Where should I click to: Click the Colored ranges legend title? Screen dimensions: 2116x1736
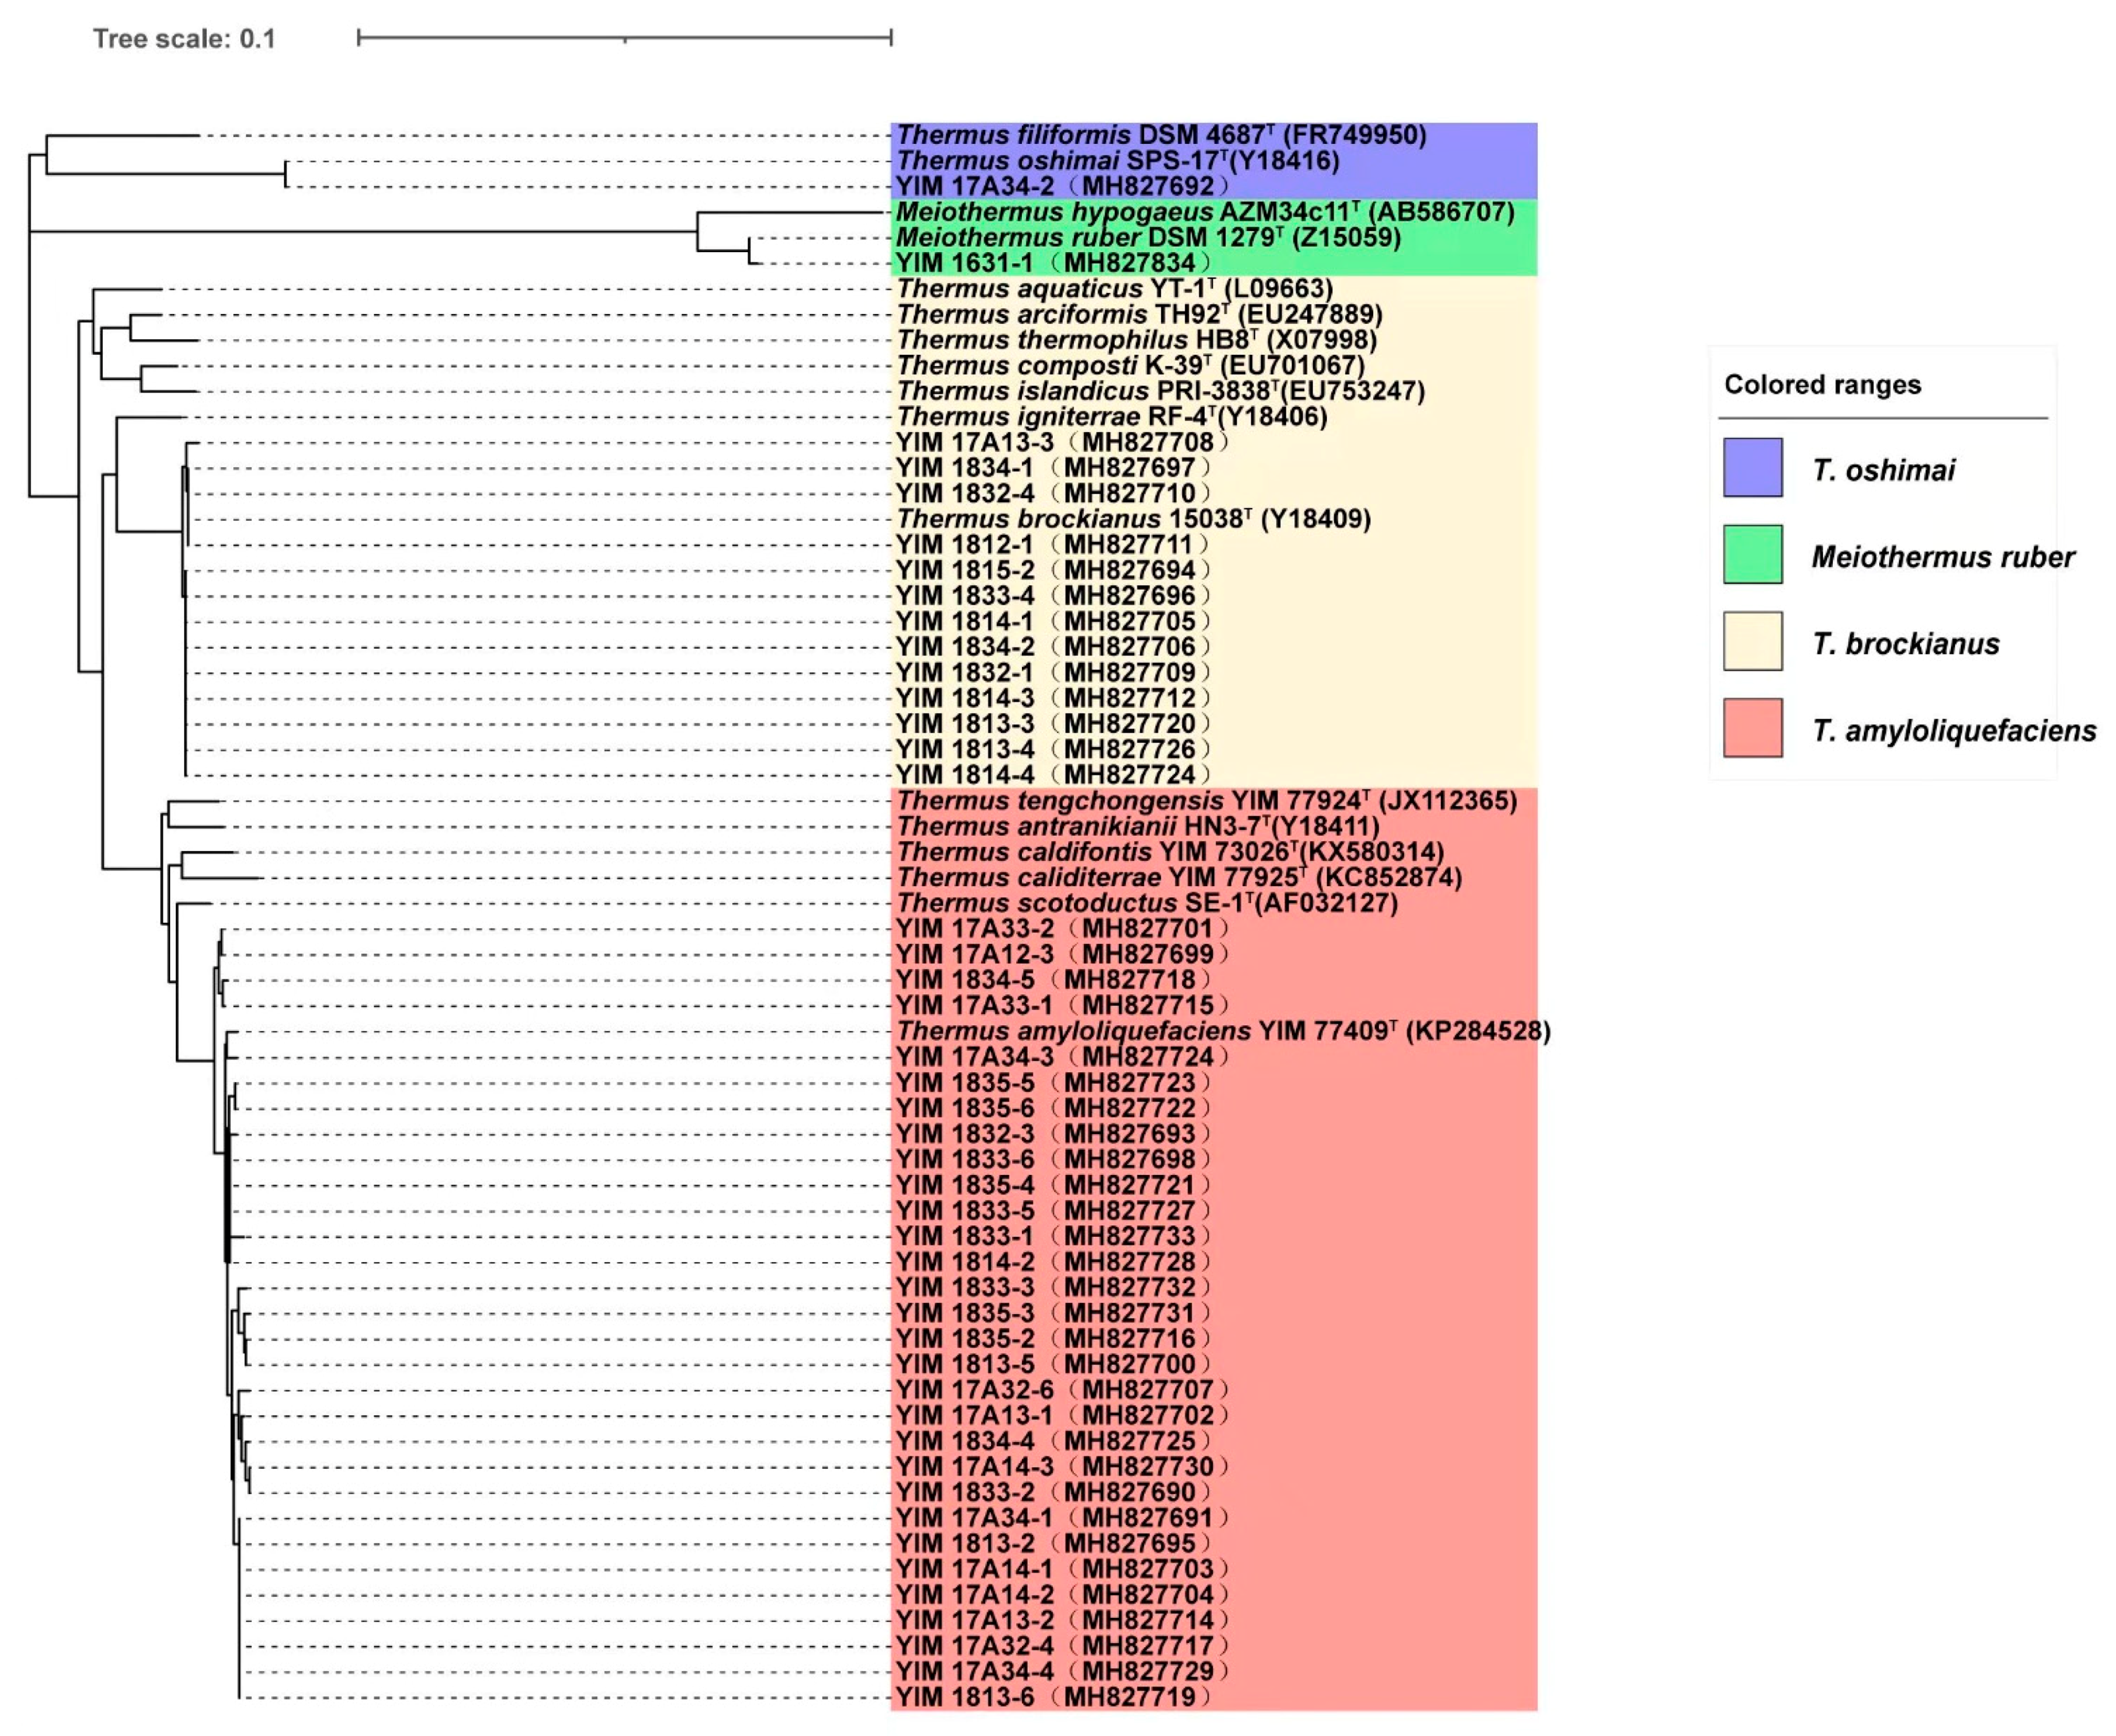1822,385
